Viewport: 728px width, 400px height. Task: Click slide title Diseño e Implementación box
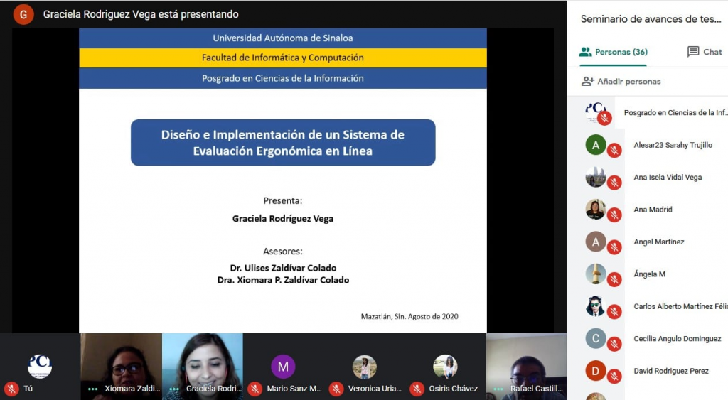coord(283,143)
